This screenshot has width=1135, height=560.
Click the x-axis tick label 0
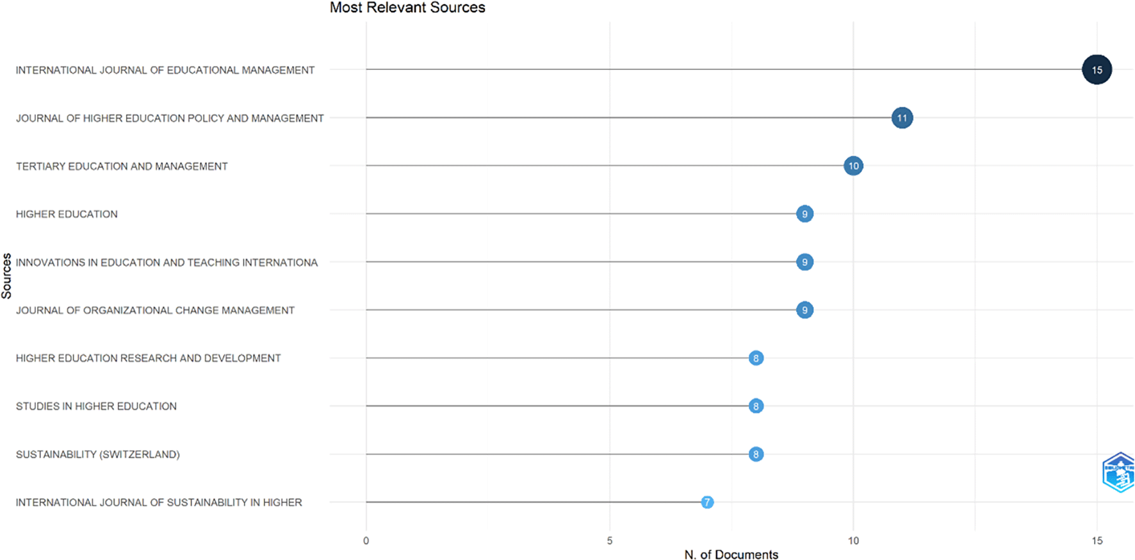(x=366, y=541)
